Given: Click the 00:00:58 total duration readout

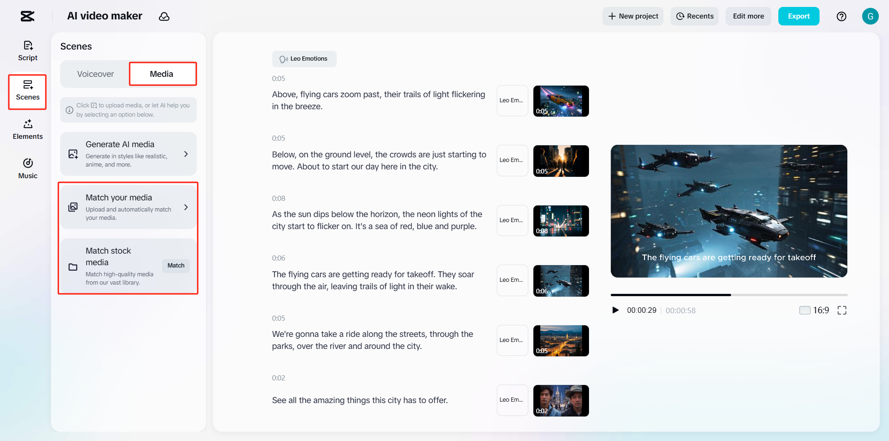Looking at the screenshot, I should [x=681, y=311].
